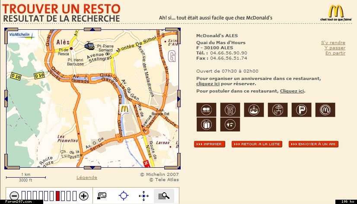Click the birthday cake service icon
This screenshot has width=357, height=204.
(254, 110)
